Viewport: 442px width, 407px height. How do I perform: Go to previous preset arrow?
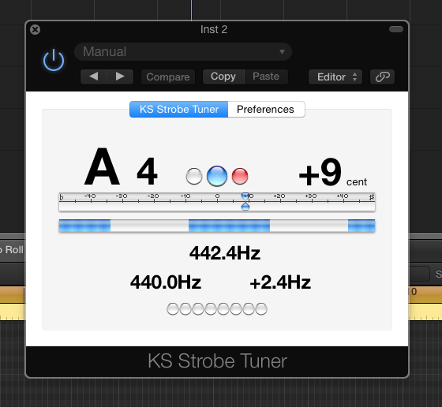(94, 77)
